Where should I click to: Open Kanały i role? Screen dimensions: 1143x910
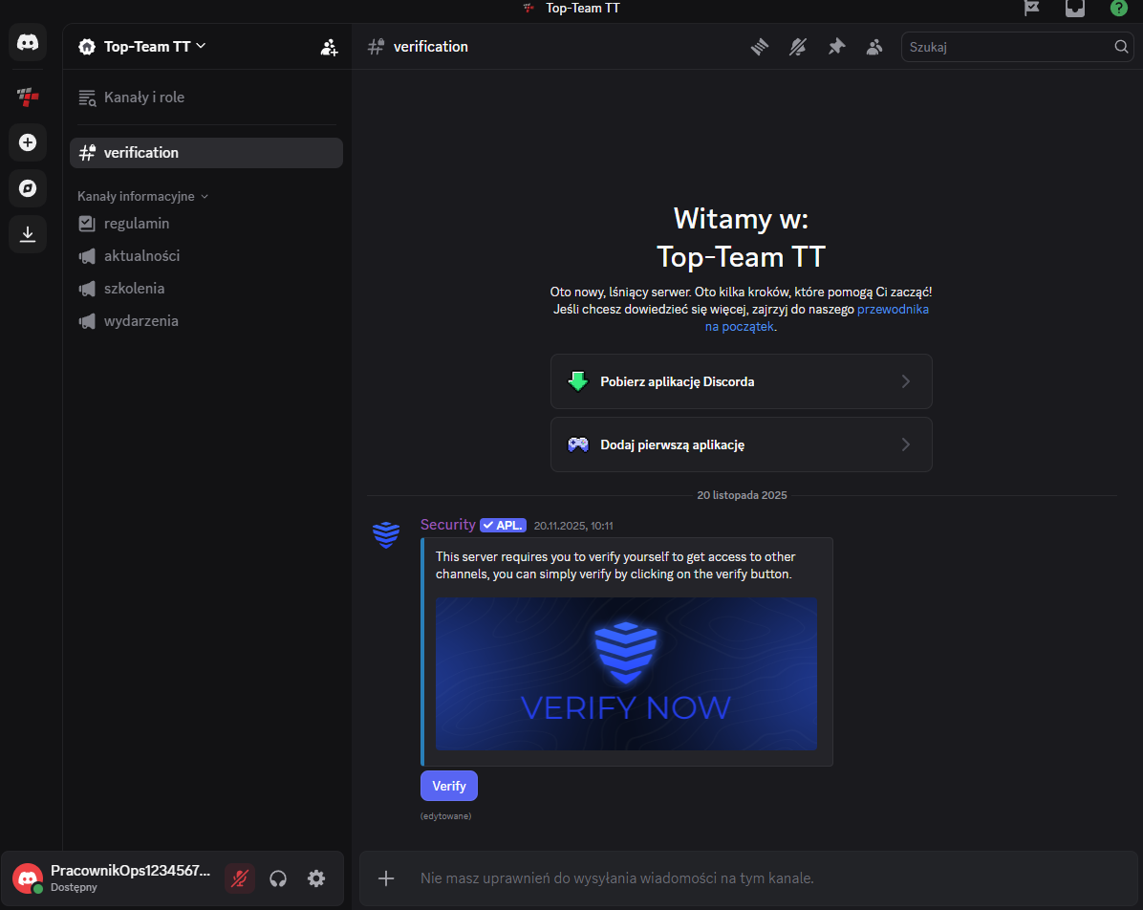[206, 97]
